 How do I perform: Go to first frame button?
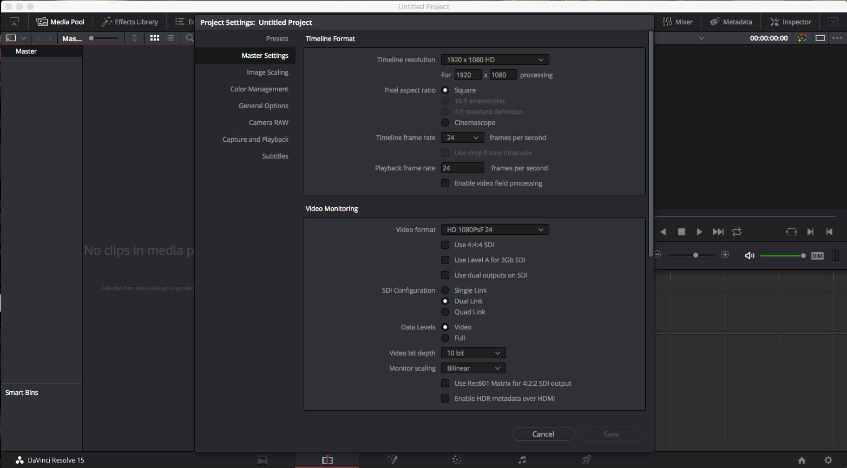[x=829, y=232]
